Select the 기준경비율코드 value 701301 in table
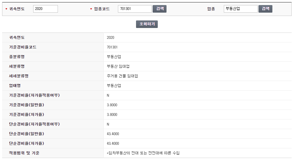Screen dimensions: 295x161 point(112,47)
